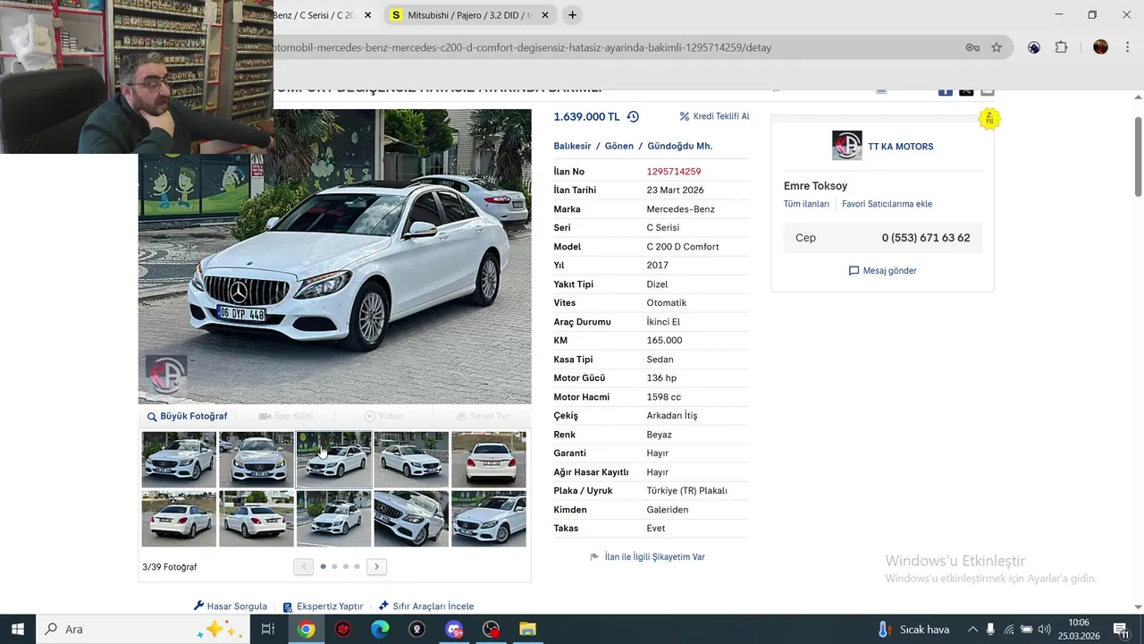Open the Chrome three-dot menu
The height and width of the screenshot is (644, 1144).
(1128, 47)
